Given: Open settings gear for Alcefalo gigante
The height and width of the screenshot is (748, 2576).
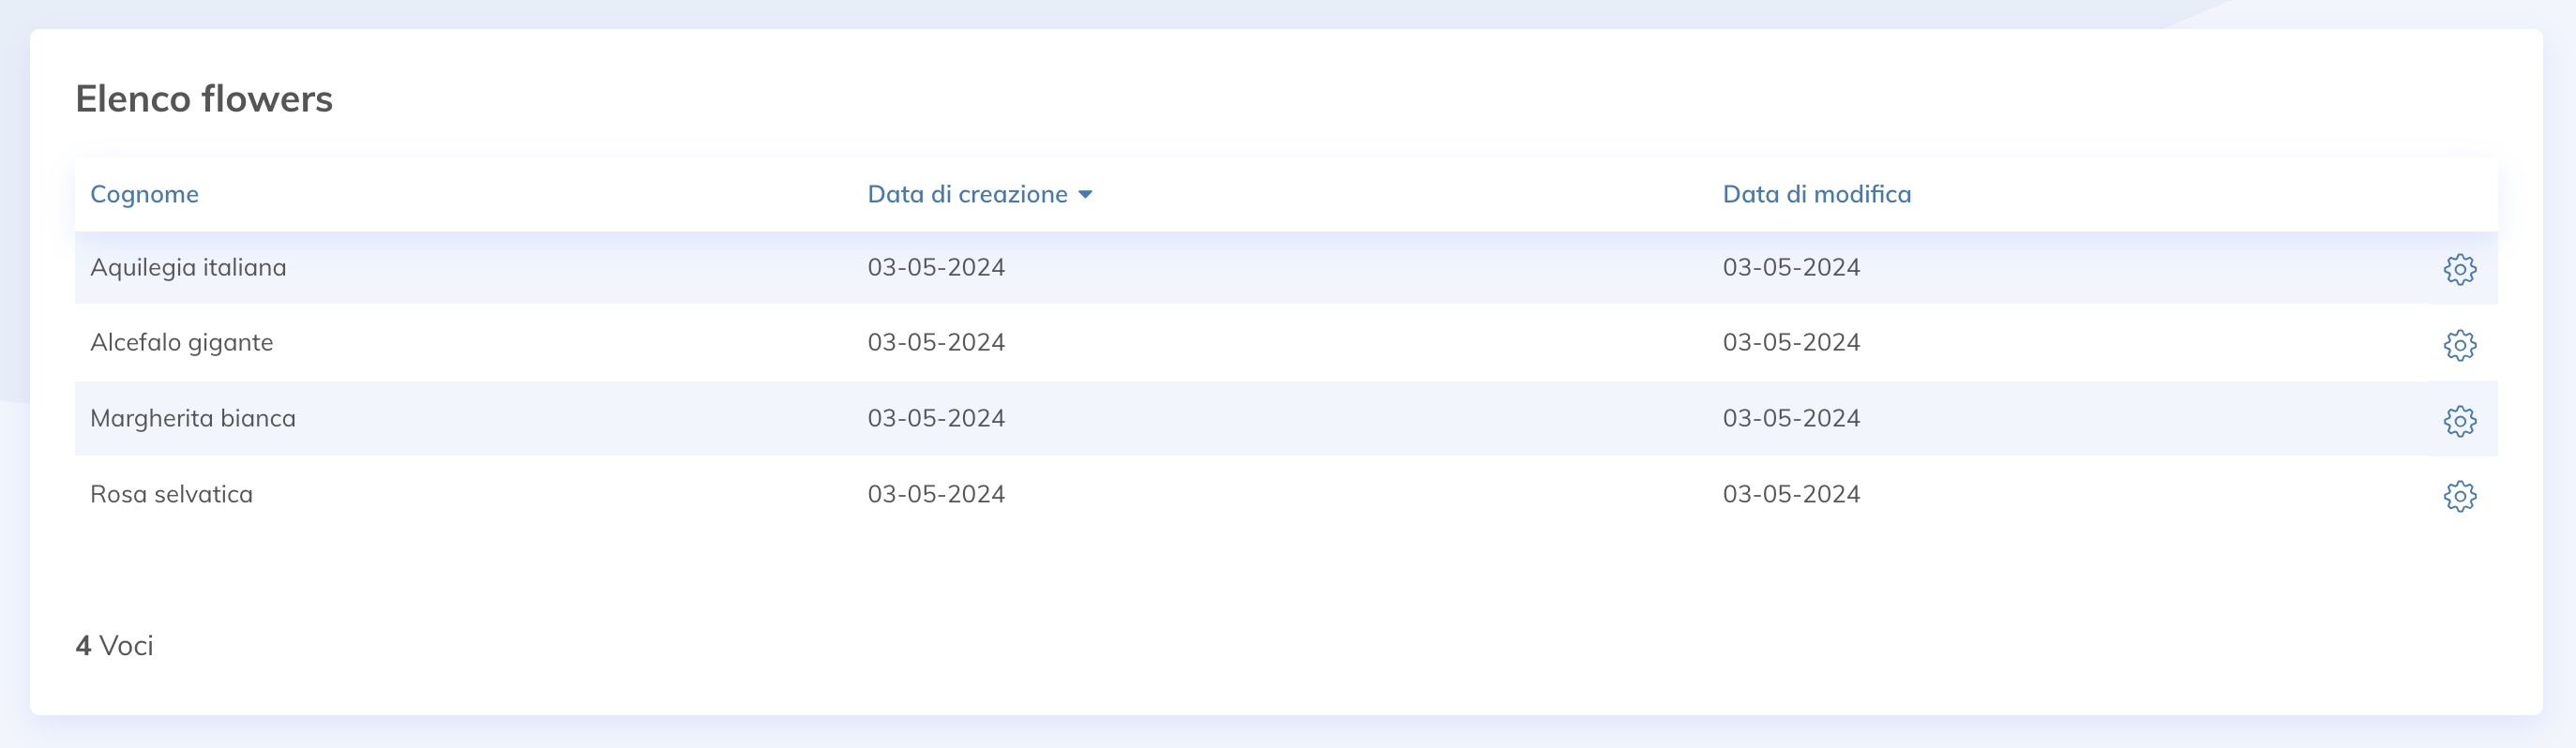Looking at the screenshot, I should (2459, 345).
